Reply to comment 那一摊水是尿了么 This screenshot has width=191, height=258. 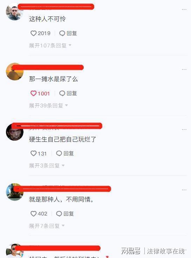(68, 93)
